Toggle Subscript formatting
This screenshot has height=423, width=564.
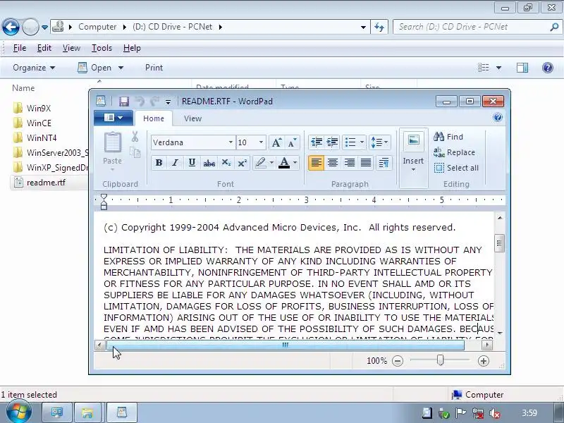(x=226, y=163)
